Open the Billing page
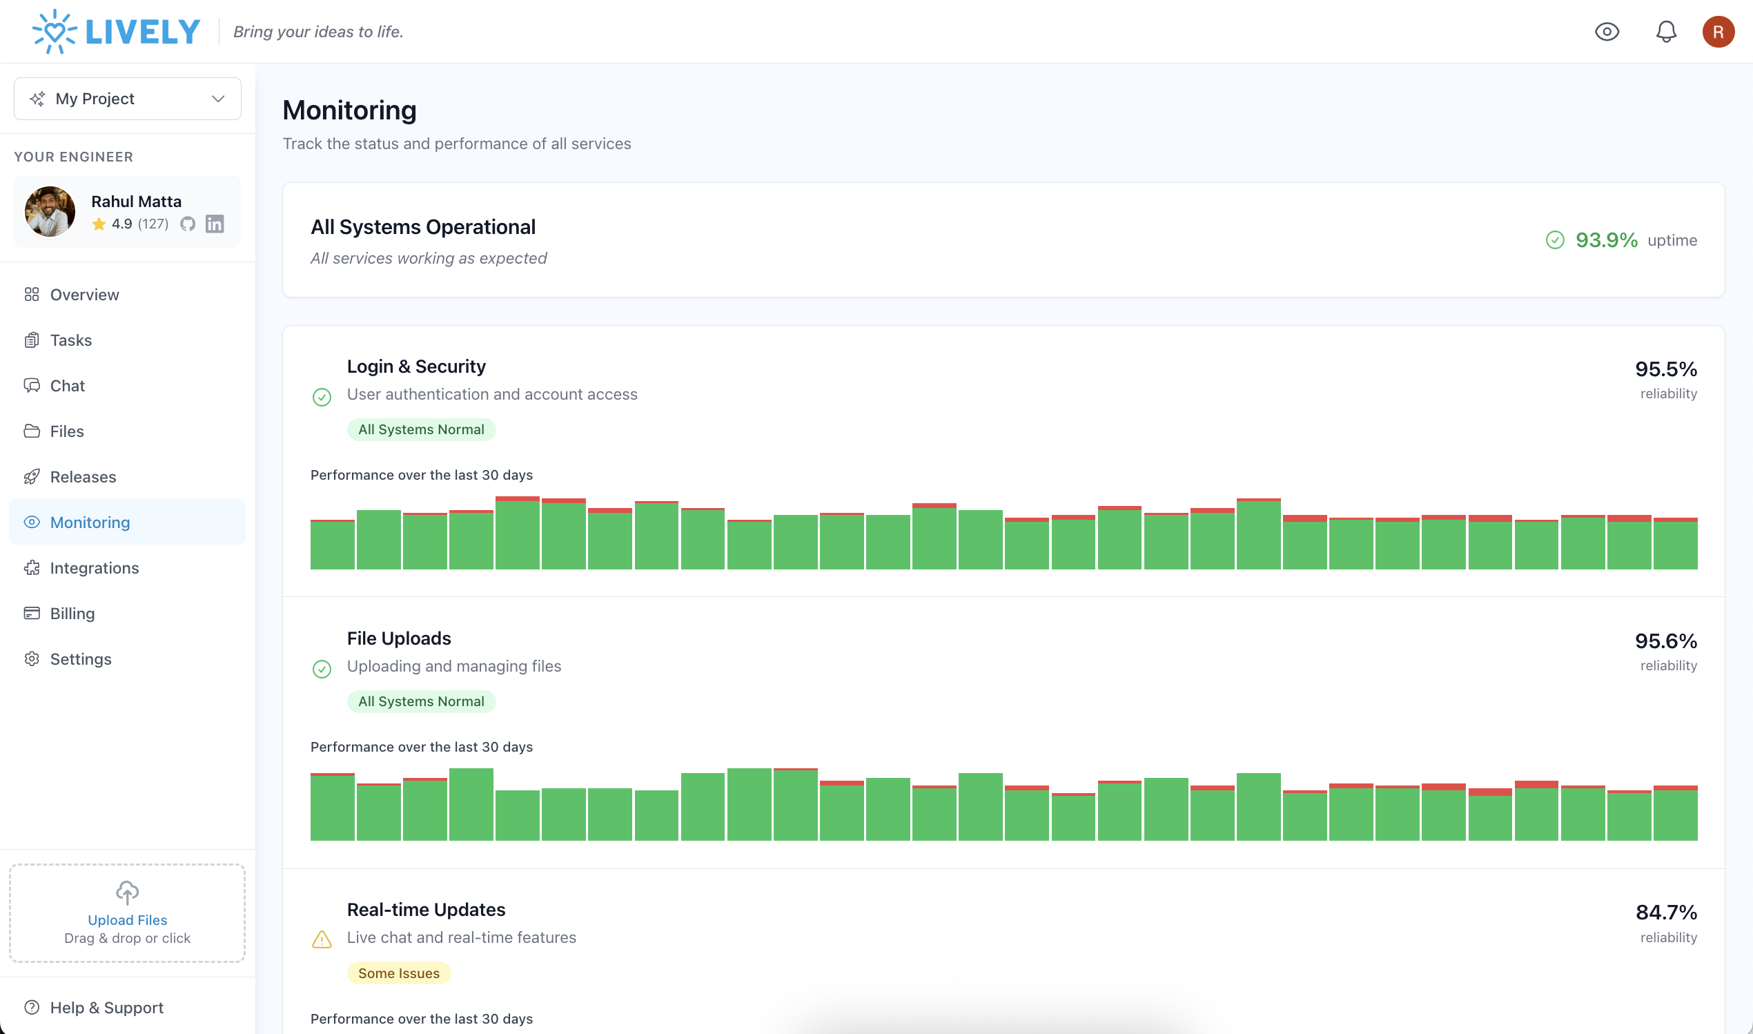 (72, 613)
